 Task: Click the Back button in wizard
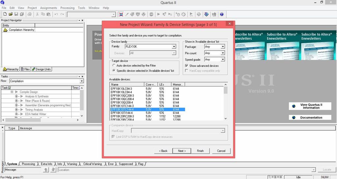click(163, 151)
